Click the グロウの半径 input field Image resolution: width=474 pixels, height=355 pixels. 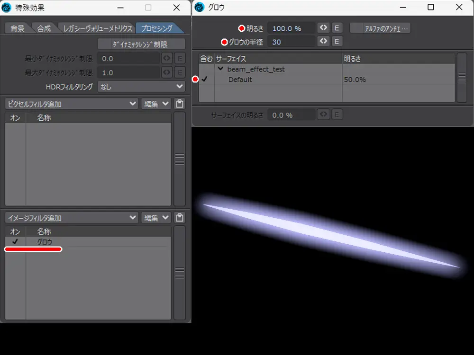click(x=291, y=42)
